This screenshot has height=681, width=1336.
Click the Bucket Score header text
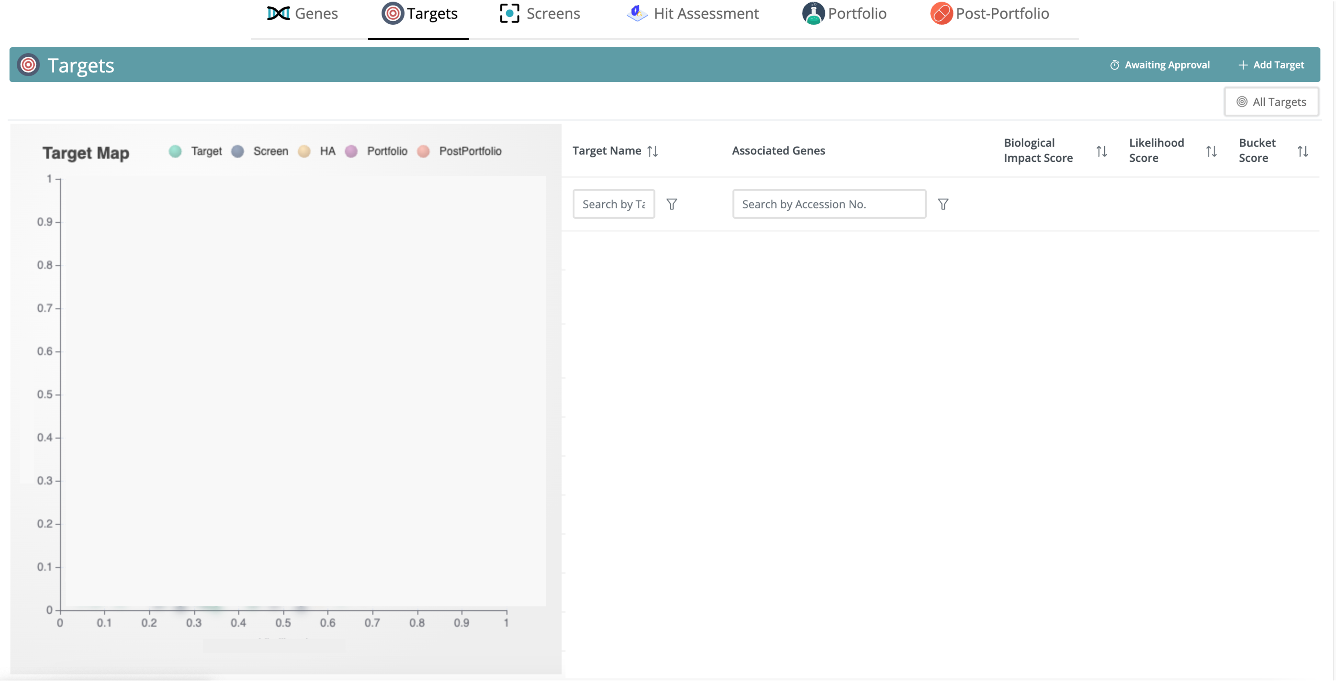point(1257,150)
